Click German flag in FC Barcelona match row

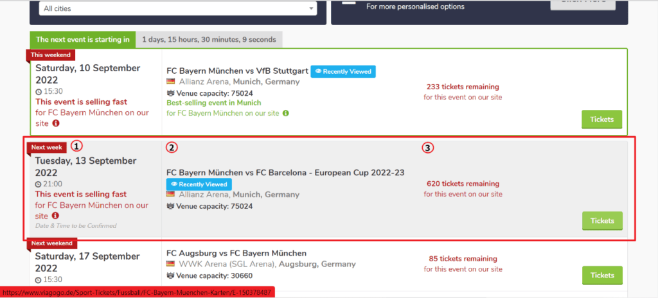pos(170,195)
